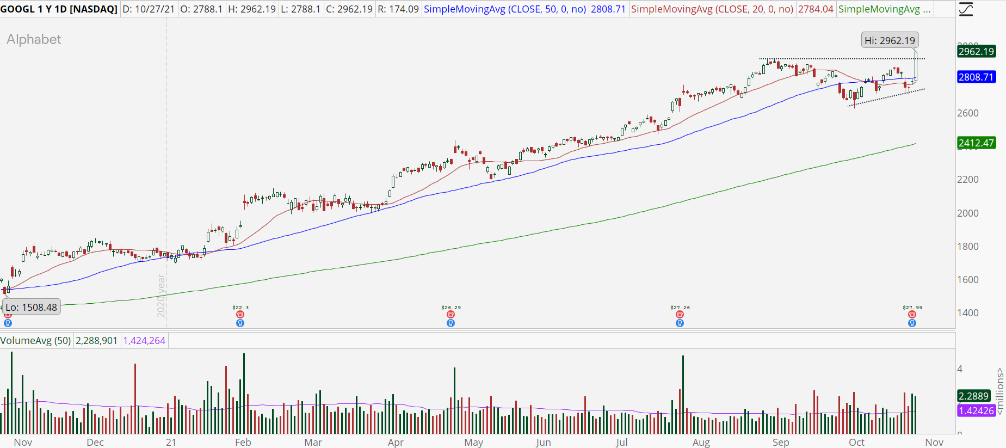Image resolution: width=1006 pixels, height=448 pixels.
Task: Select the H: 2962.19 header value
Action: pyautogui.click(x=251, y=9)
